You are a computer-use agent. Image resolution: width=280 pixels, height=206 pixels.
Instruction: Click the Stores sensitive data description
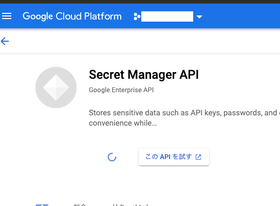(184, 118)
